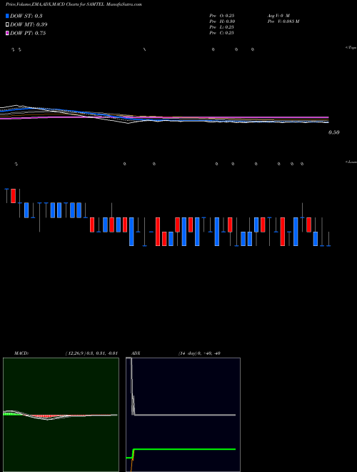Click the 'ADX' panel heading
Viewport: 357px width, 472px height.
[136, 353]
